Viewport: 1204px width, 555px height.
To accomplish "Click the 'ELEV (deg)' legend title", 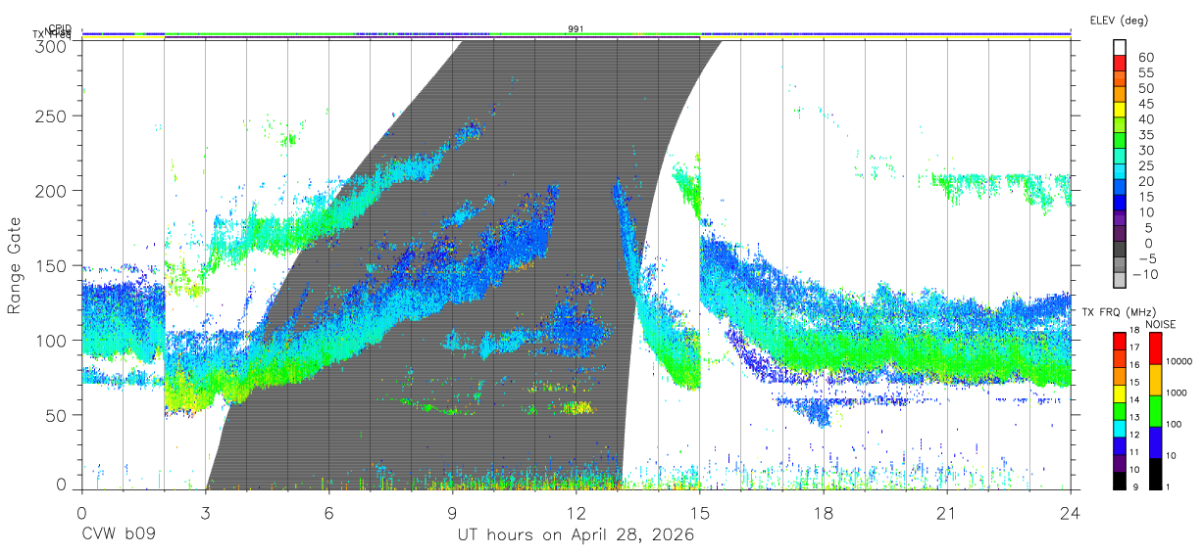I will [1120, 21].
